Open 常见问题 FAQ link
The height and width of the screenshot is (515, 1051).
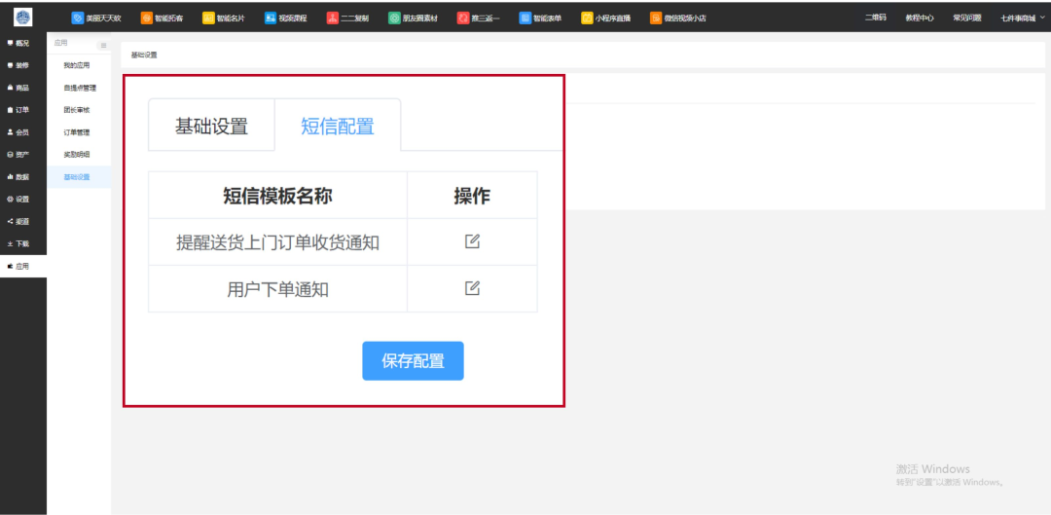point(967,18)
